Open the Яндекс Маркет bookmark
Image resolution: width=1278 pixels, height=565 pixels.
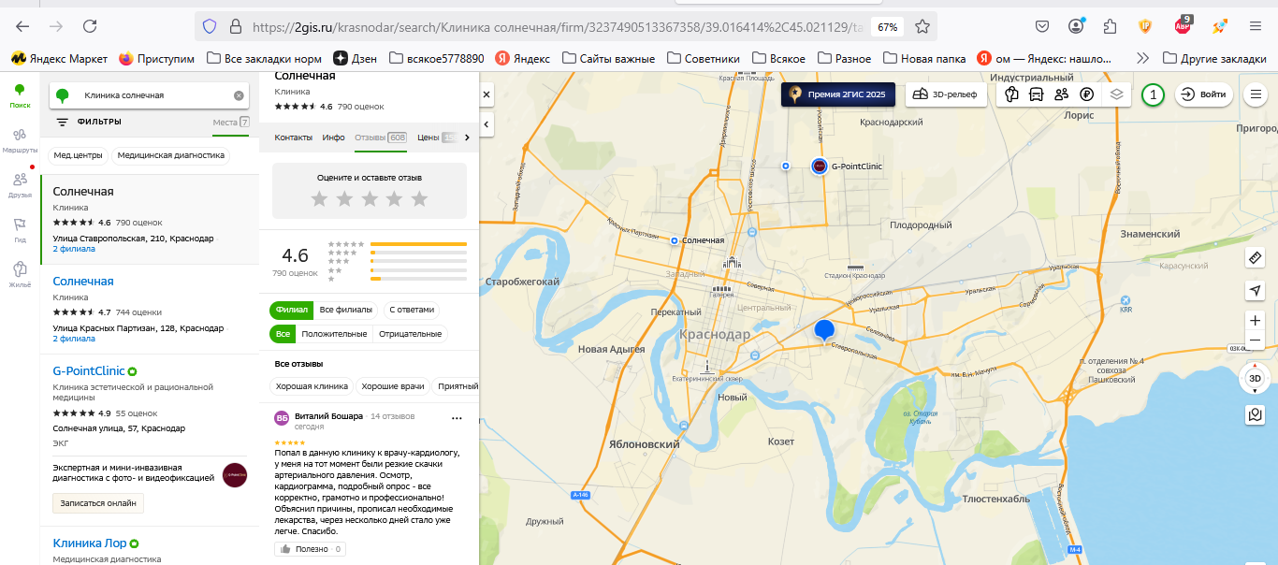pyautogui.click(x=59, y=58)
